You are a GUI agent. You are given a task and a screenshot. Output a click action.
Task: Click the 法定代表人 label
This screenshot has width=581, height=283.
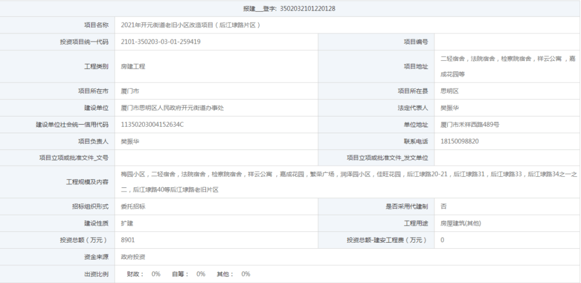[413, 108]
